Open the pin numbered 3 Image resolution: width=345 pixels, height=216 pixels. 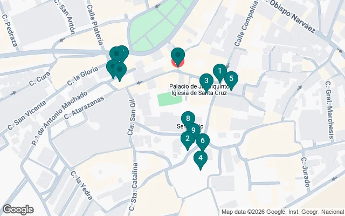coord(206,80)
